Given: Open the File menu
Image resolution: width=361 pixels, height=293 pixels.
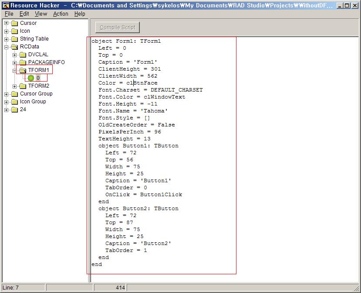Looking at the screenshot, I should click(9, 14).
